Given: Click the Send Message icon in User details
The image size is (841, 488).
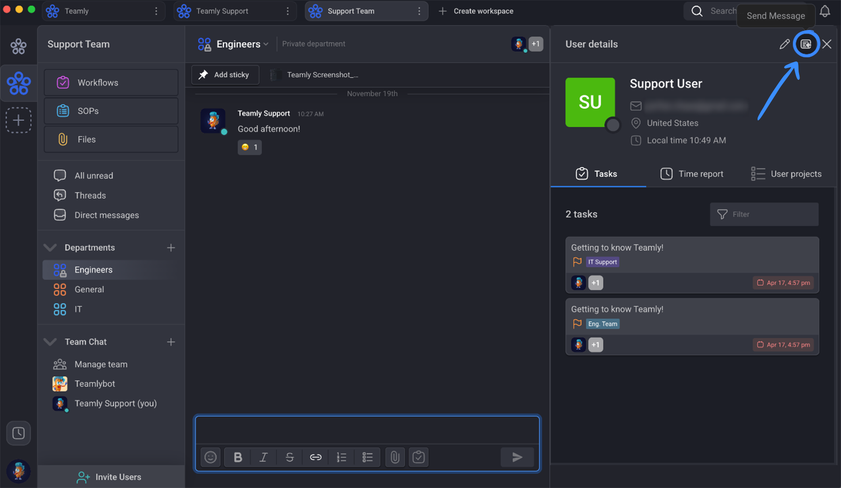Looking at the screenshot, I should pyautogui.click(x=806, y=44).
